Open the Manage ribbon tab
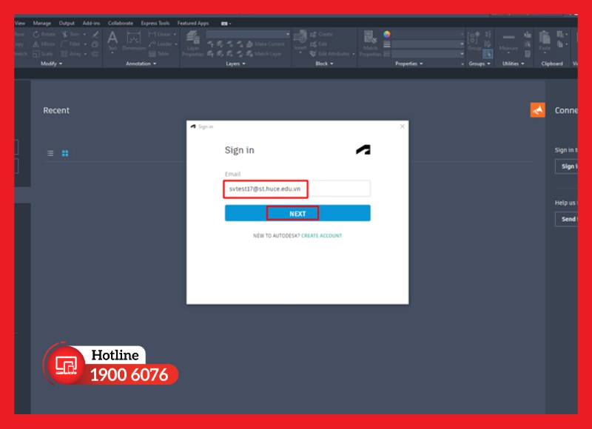The image size is (592, 429). pos(42,24)
